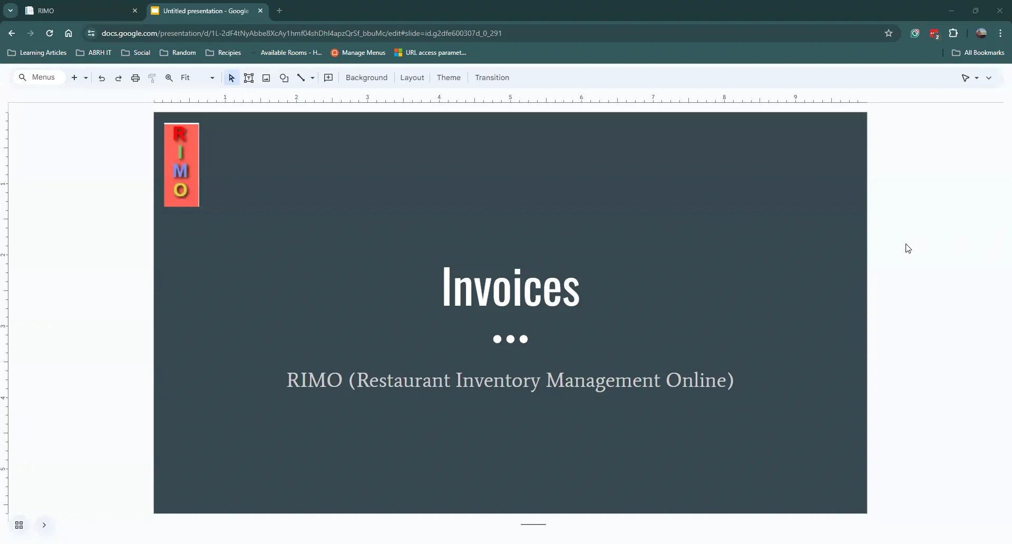Click the paint format tool
The height and width of the screenshot is (544, 1012).
pos(152,77)
